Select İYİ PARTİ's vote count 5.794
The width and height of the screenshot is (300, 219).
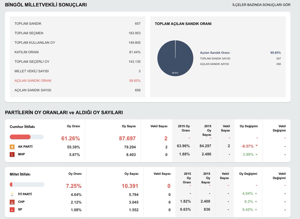coord(133,195)
